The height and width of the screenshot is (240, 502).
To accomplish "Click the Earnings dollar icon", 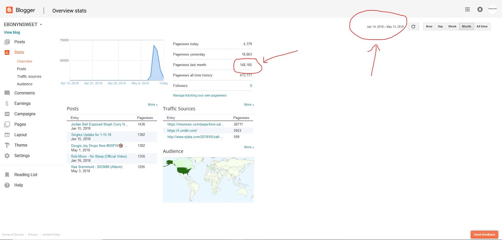I will [7, 104].
